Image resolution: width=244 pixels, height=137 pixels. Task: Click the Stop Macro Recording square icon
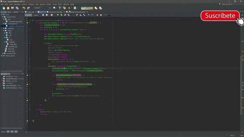coord(101,15)
